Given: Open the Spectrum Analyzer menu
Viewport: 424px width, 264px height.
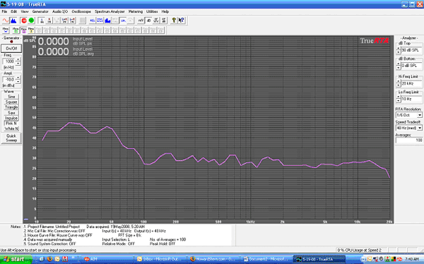Looking at the screenshot, I should (110, 11).
